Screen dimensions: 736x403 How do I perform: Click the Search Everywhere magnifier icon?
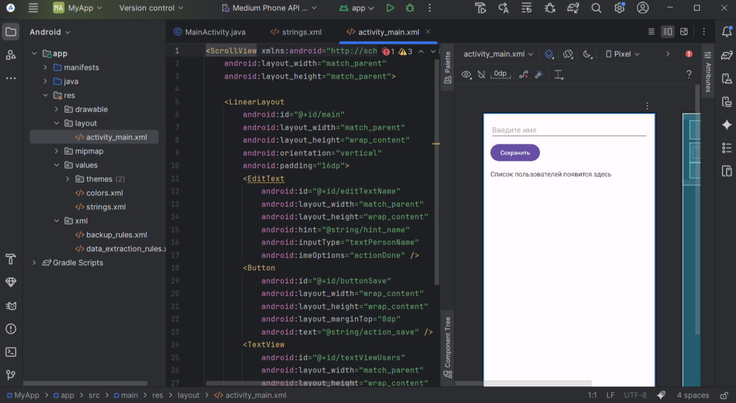tap(597, 8)
